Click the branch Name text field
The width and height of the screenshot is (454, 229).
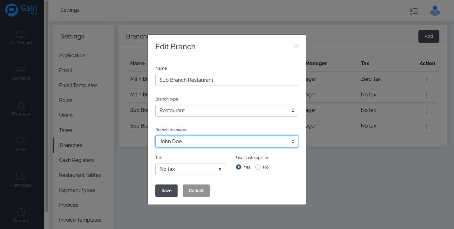(227, 80)
